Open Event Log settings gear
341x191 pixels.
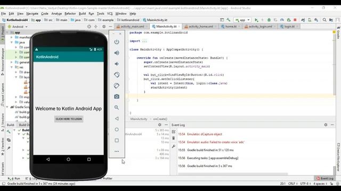pos(326,125)
